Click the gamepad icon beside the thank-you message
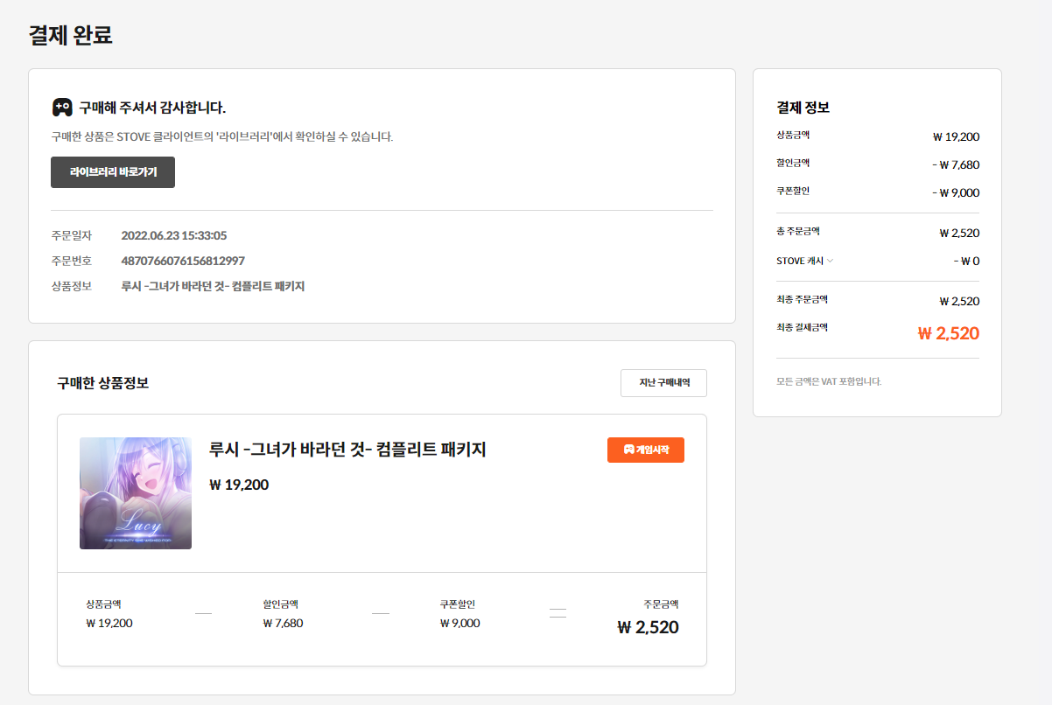 pyautogui.click(x=61, y=108)
